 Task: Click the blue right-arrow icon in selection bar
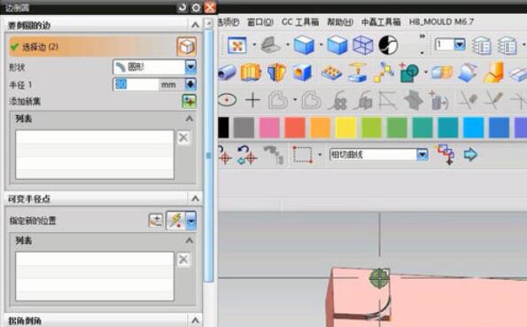470,154
